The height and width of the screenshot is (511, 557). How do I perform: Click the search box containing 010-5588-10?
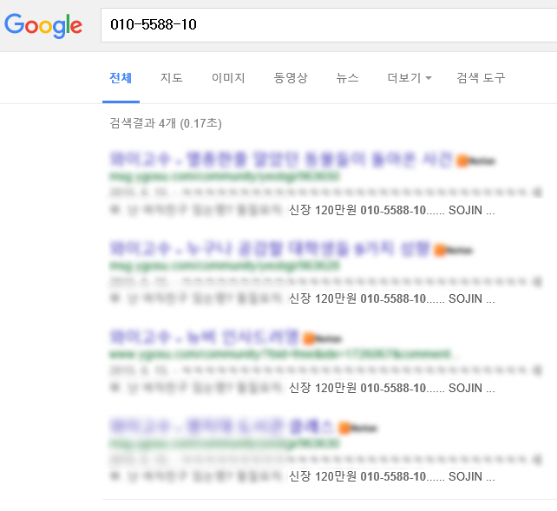click(x=329, y=25)
